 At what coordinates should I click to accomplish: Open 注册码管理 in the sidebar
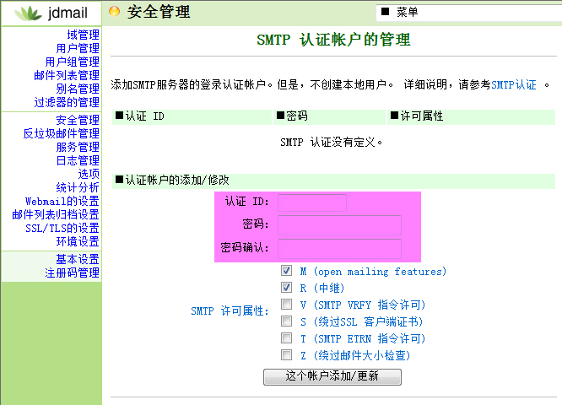coord(72,273)
